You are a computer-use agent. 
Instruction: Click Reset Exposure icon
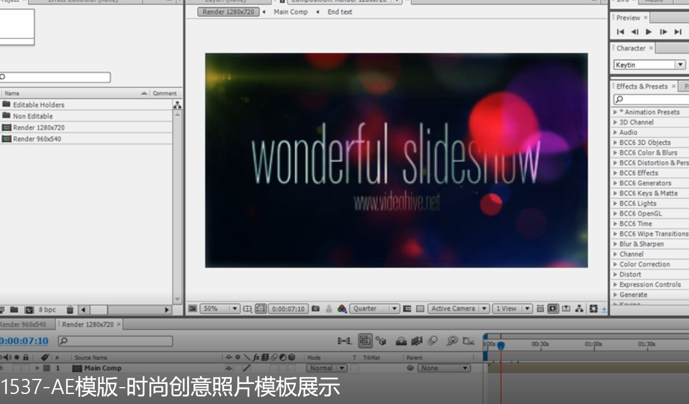593,309
